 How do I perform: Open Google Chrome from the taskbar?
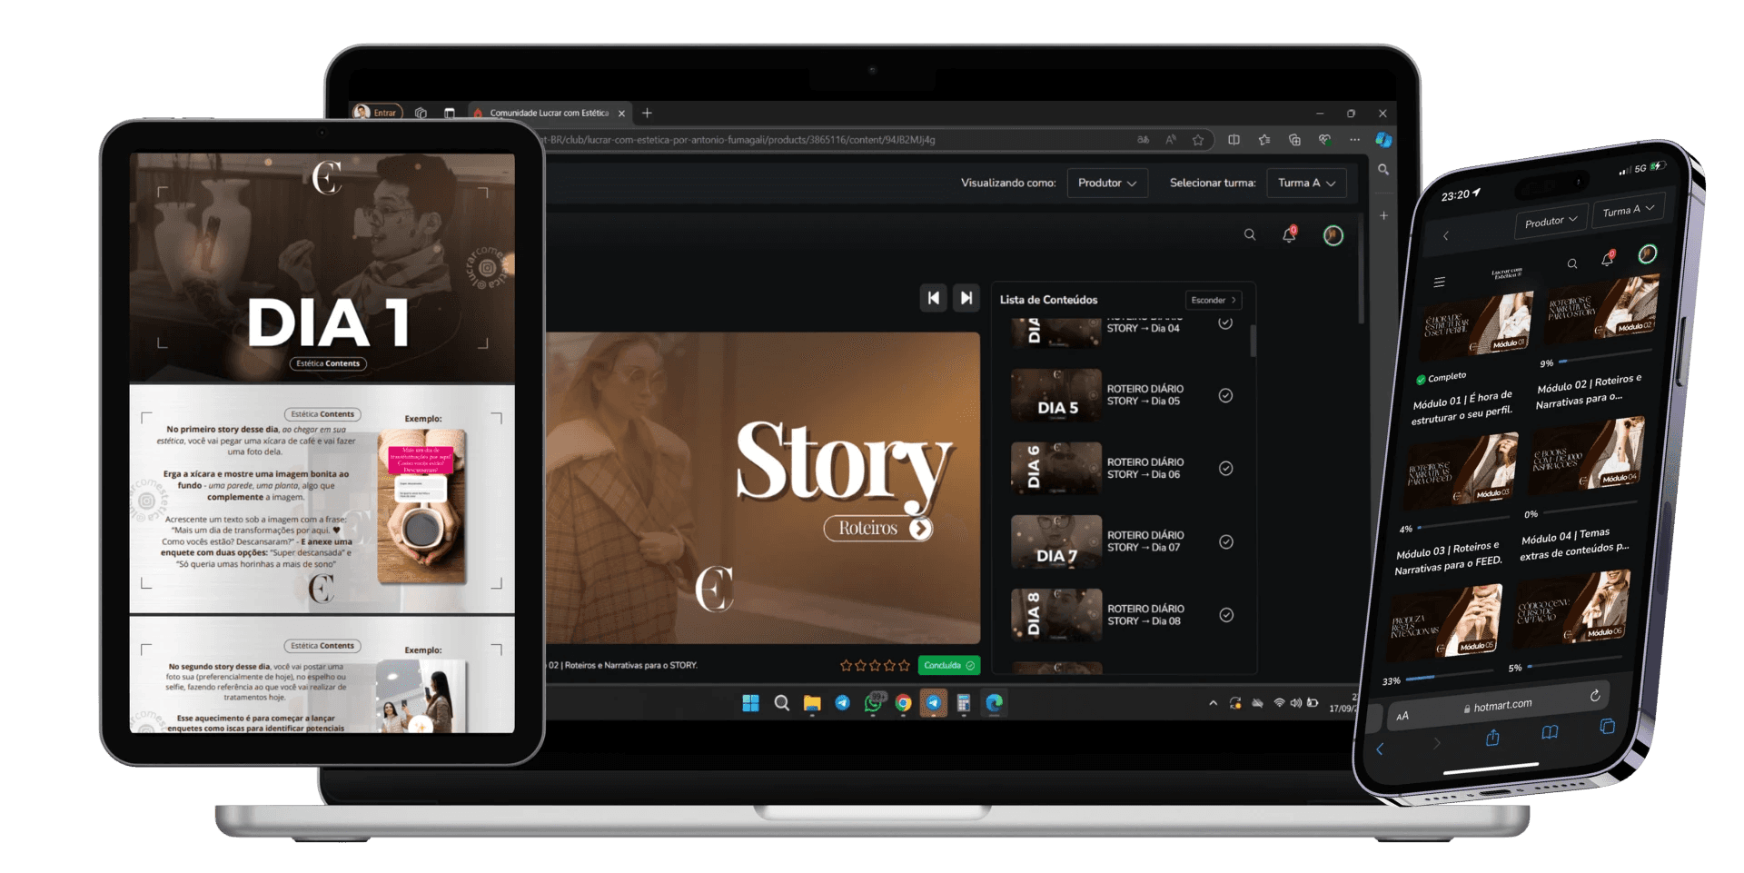903,703
